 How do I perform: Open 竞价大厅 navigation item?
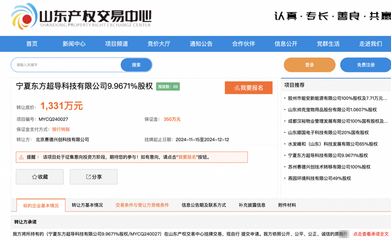(x=159, y=44)
